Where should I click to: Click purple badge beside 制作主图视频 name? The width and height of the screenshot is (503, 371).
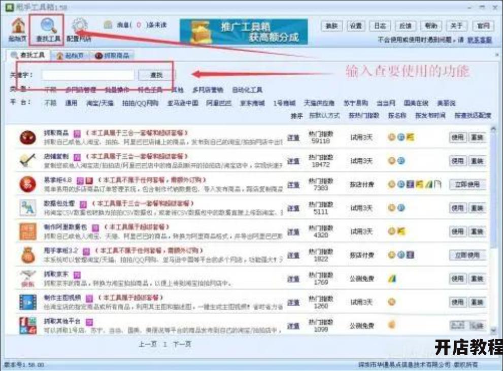(x=89, y=298)
